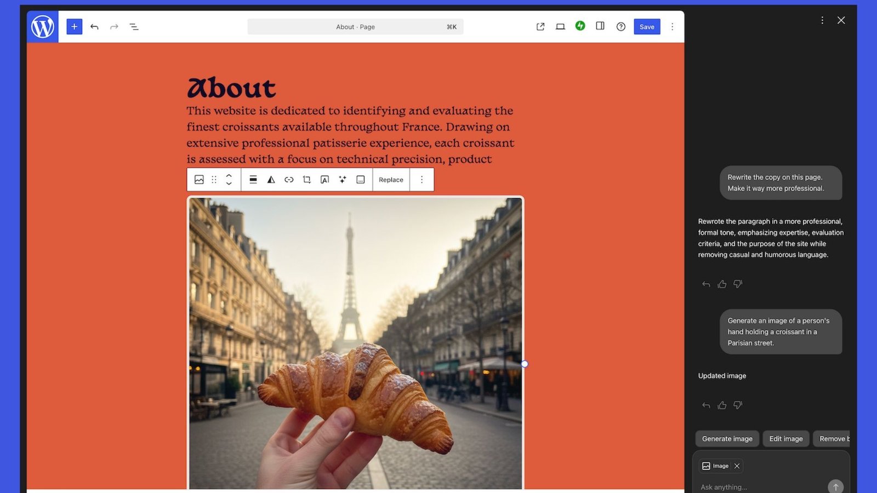The width and height of the screenshot is (877, 493).
Task: Click the WordPress logo button
Action: coord(43,26)
